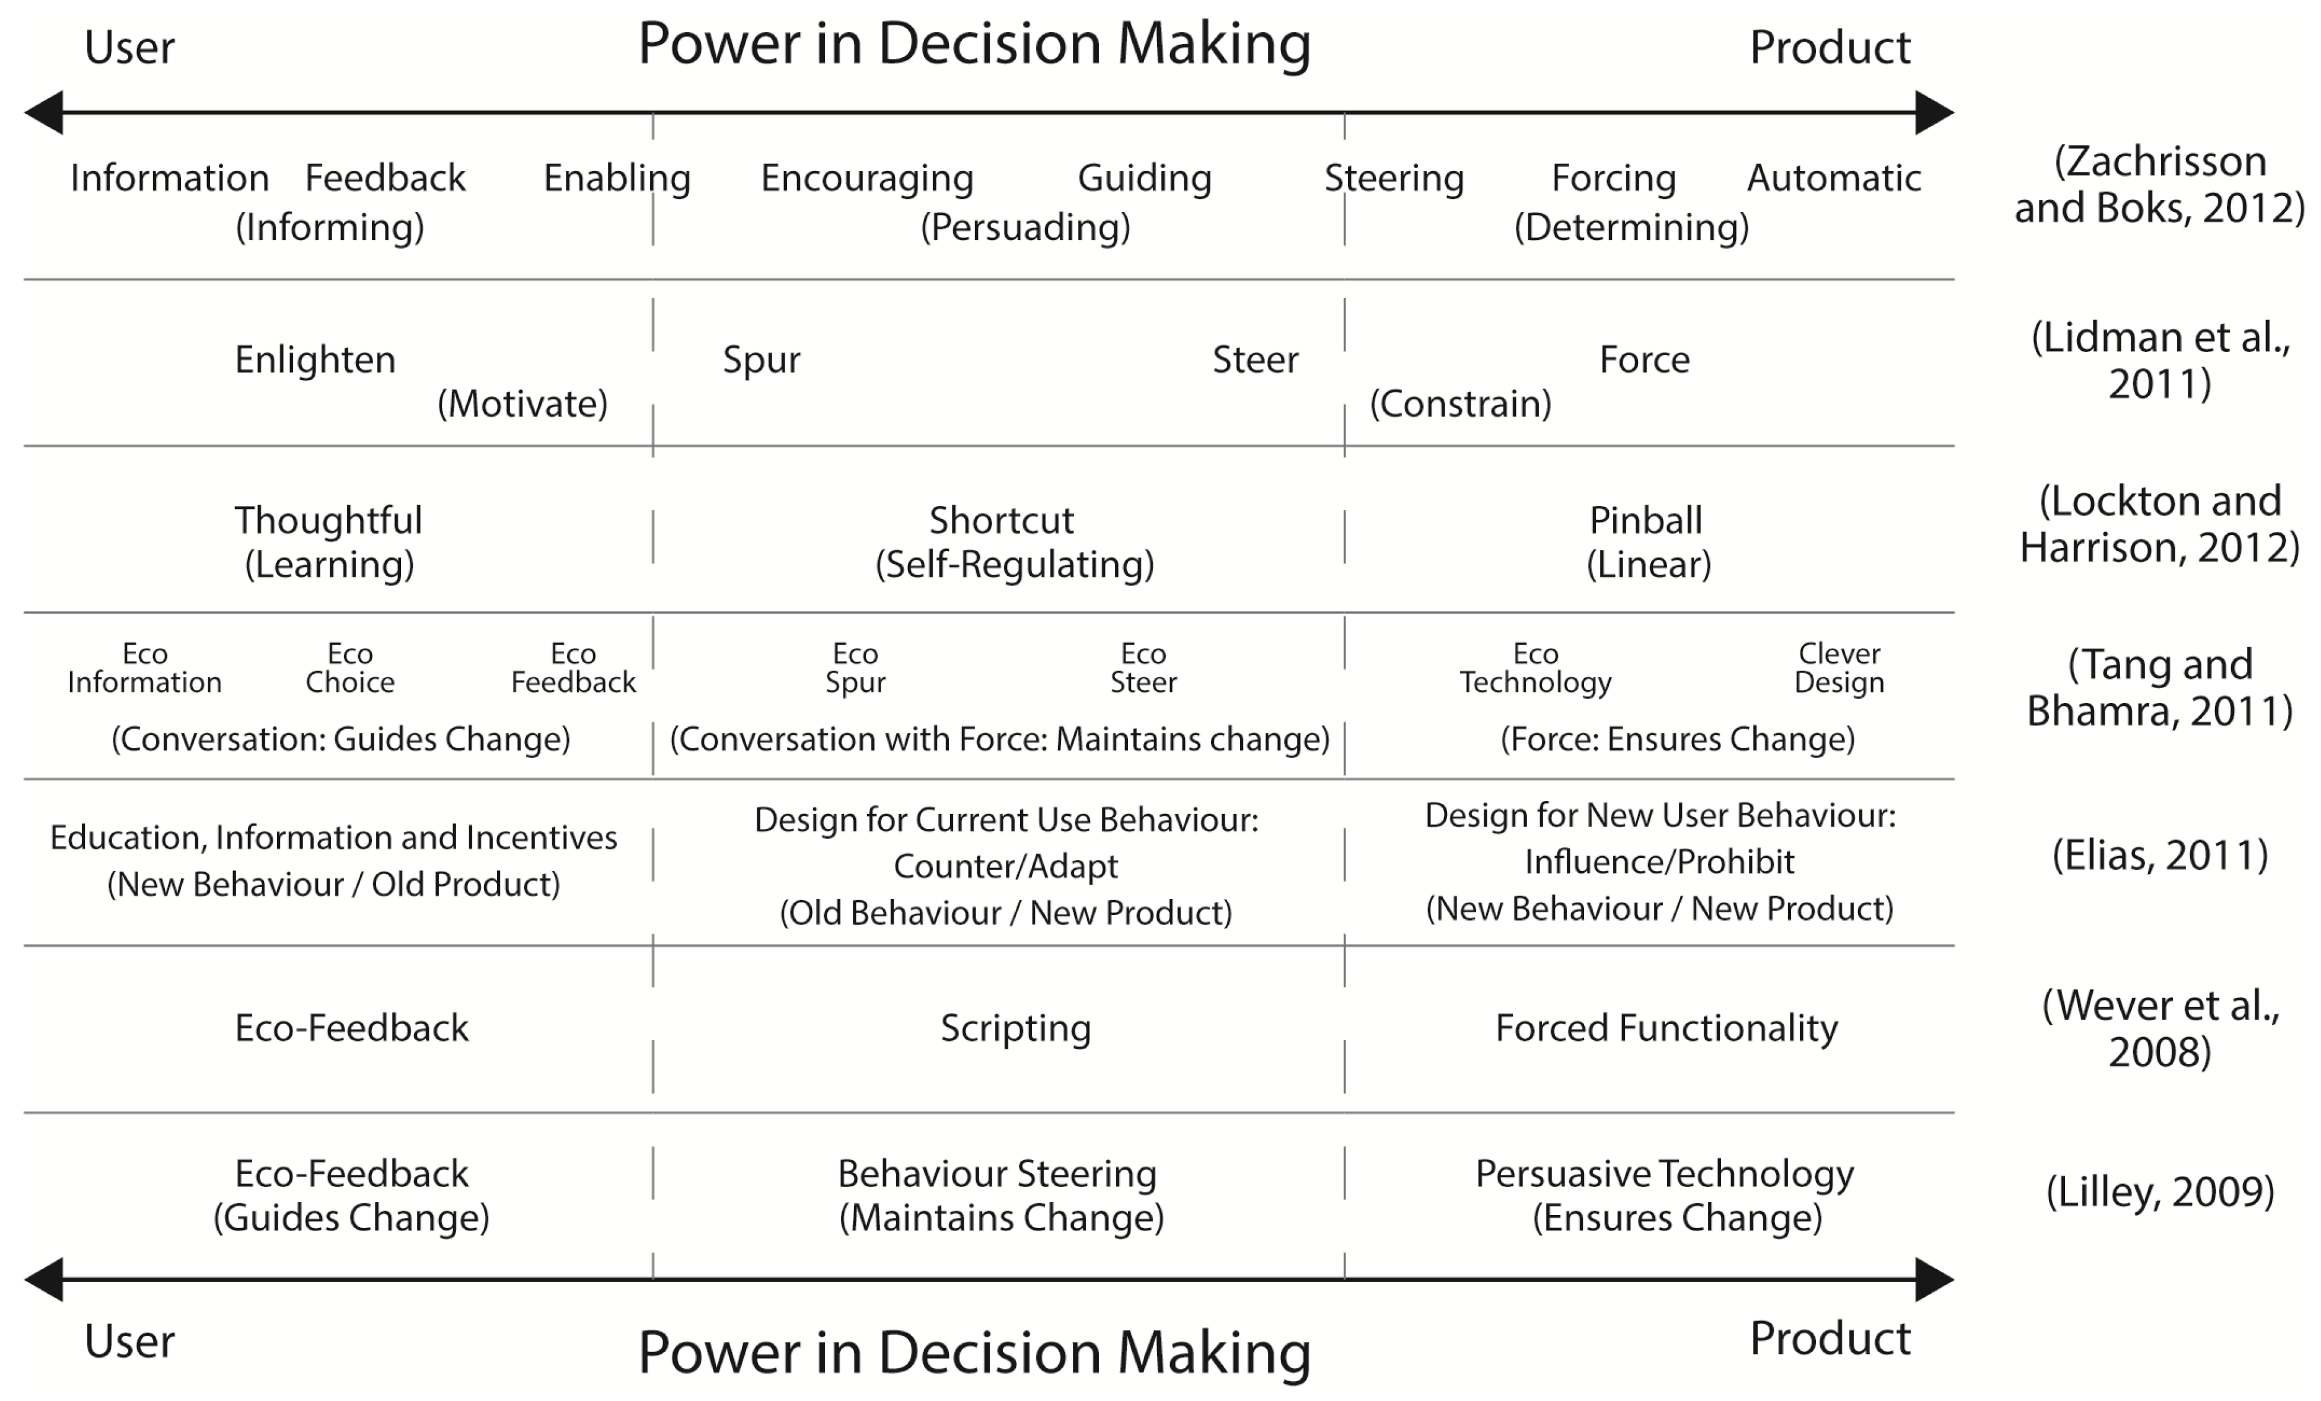This screenshot has height=1401, width=2321.
Task: Select the Encouraging label
Action: 866,178
